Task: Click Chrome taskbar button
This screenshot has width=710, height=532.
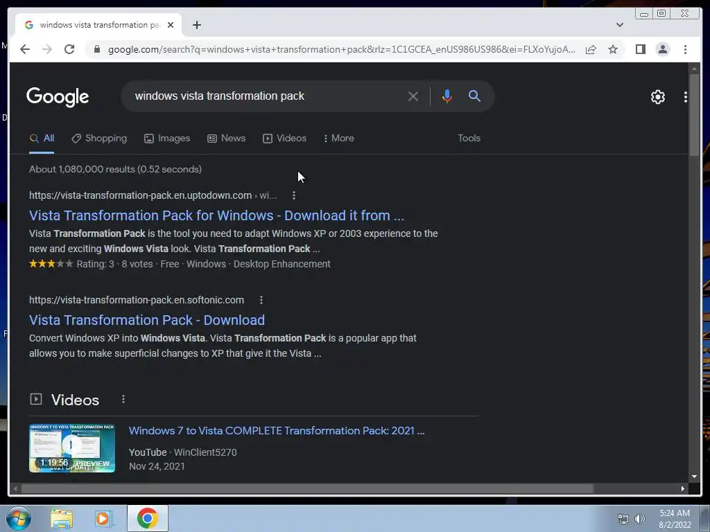Action: pos(148,518)
